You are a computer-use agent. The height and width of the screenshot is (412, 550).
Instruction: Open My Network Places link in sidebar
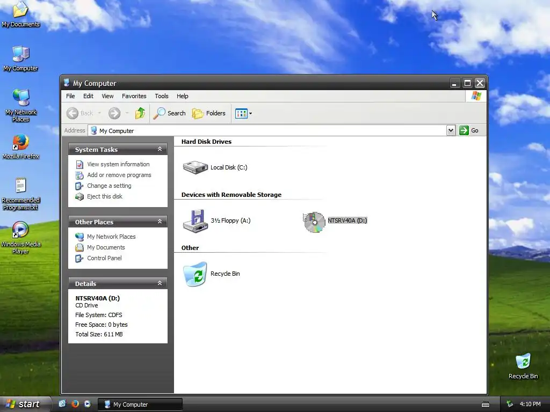(111, 237)
